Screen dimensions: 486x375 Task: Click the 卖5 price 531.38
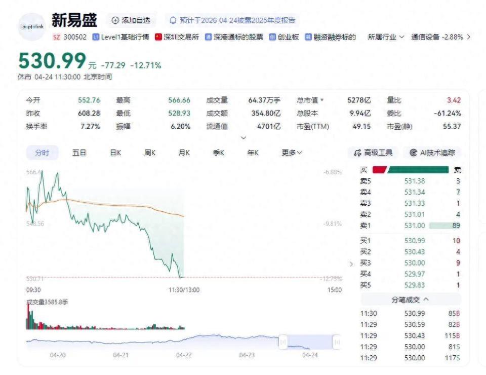[415, 181]
